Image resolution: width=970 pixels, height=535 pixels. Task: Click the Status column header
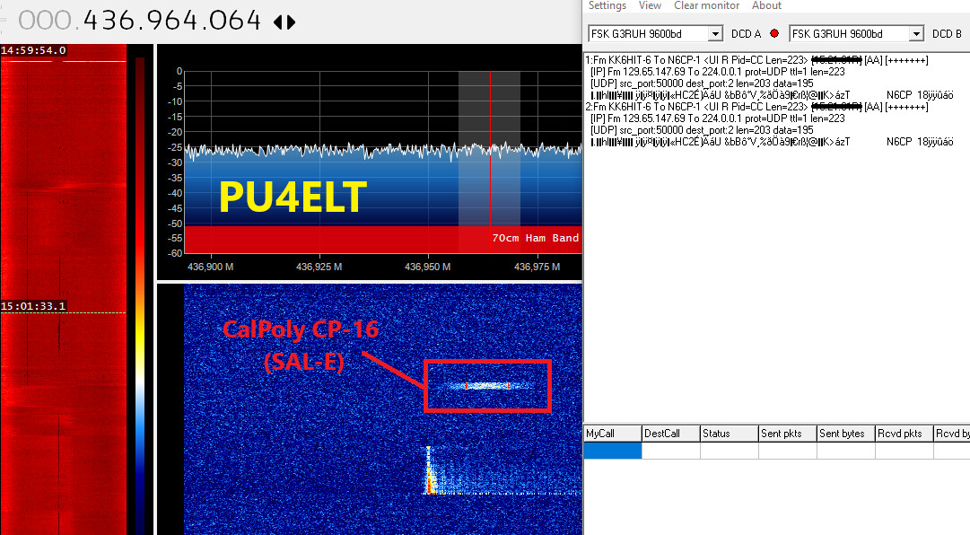click(729, 434)
